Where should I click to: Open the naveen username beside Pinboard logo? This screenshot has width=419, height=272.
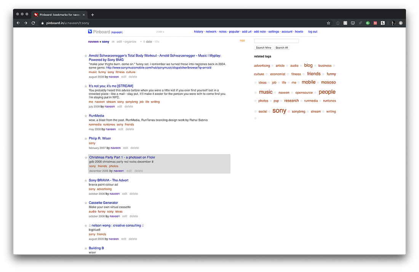117,32
